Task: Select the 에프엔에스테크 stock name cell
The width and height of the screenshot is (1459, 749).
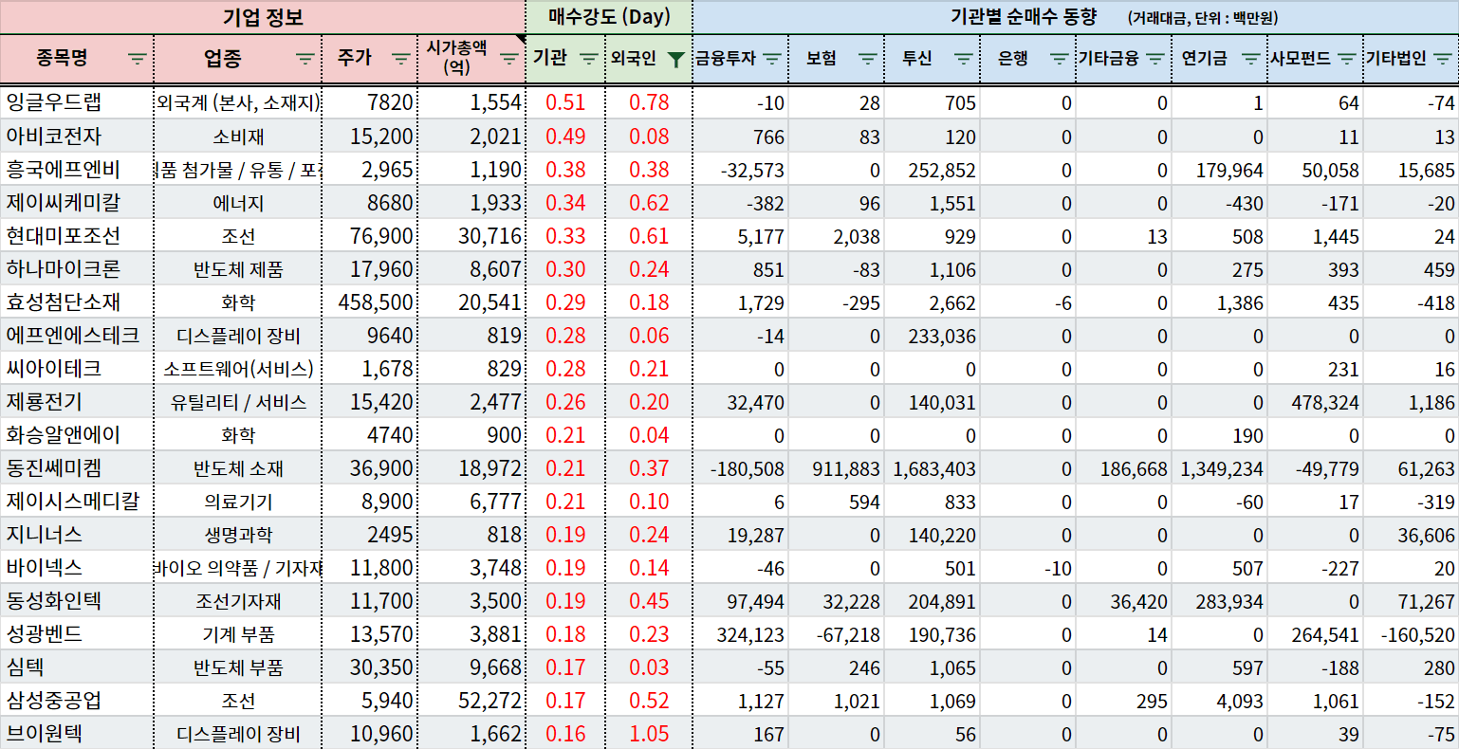Action: coord(77,335)
